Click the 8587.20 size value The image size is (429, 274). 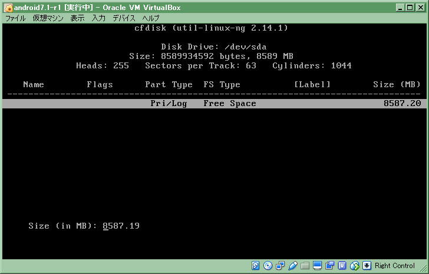[x=402, y=103]
